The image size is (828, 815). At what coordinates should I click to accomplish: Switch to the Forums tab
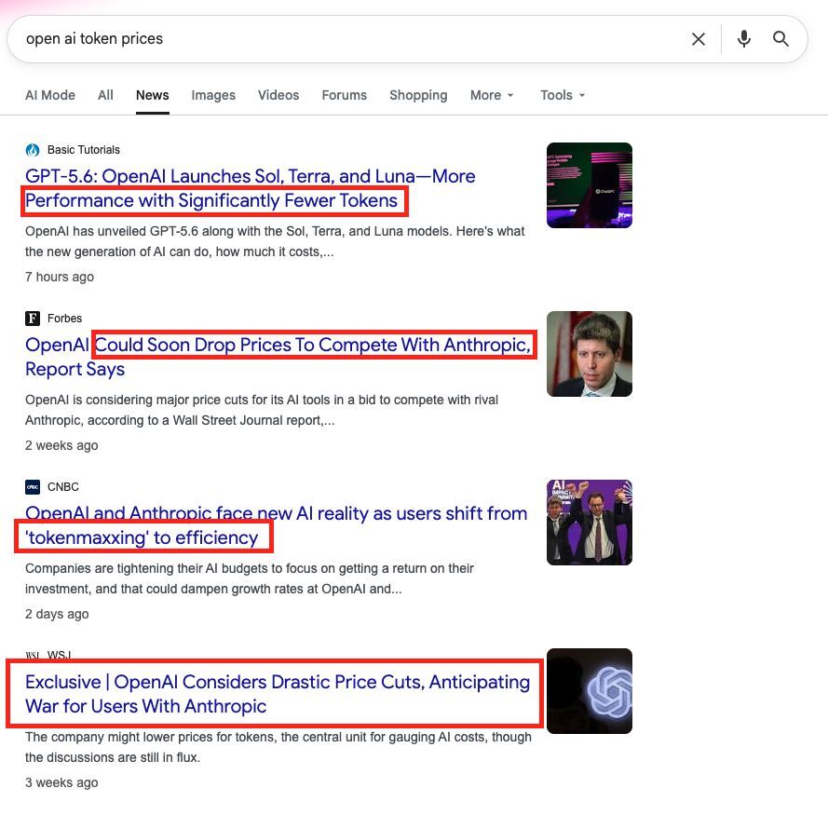pyautogui.click(x=345, y=95)
